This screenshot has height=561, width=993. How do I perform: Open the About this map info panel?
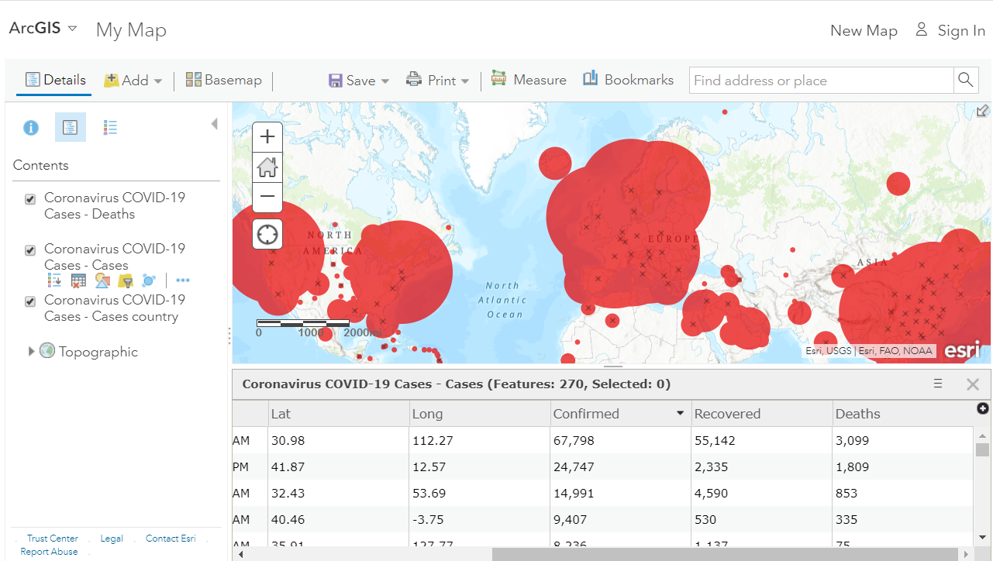point(31,128)
